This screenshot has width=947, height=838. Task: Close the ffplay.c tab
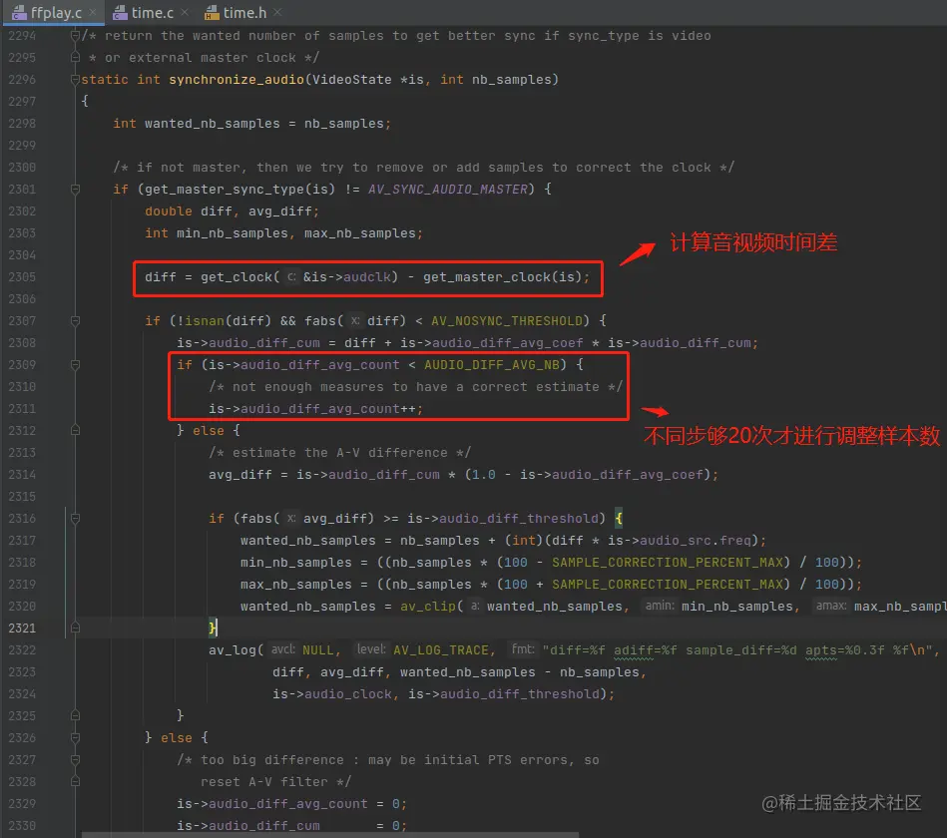(x=93, y=12)
